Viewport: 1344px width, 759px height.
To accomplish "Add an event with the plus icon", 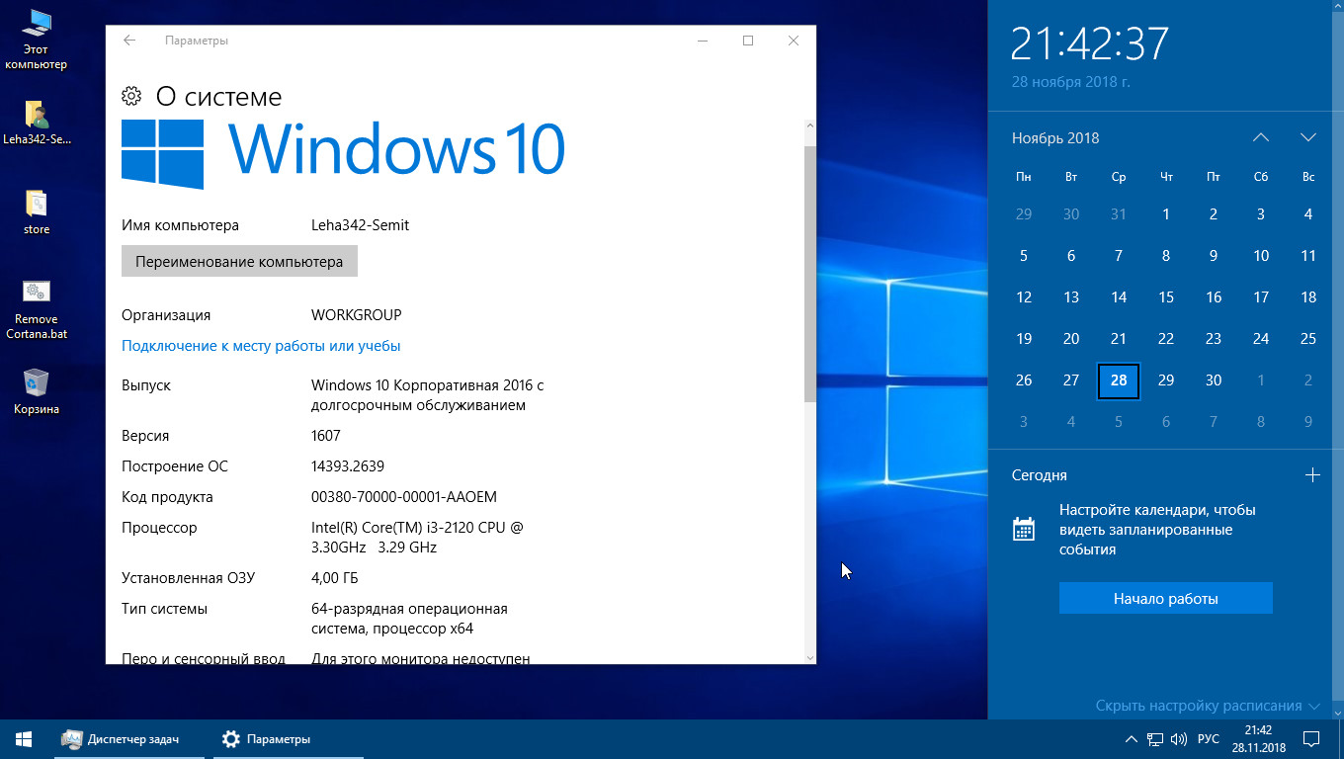I will [1312, 475].
